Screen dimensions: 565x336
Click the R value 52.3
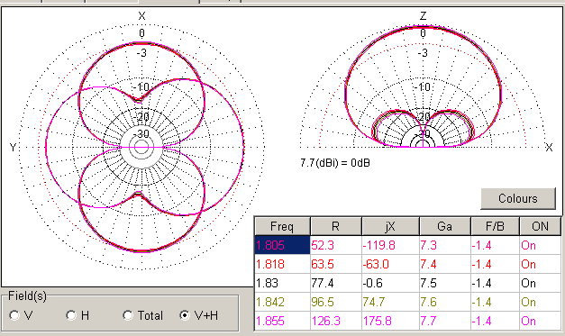336,245
